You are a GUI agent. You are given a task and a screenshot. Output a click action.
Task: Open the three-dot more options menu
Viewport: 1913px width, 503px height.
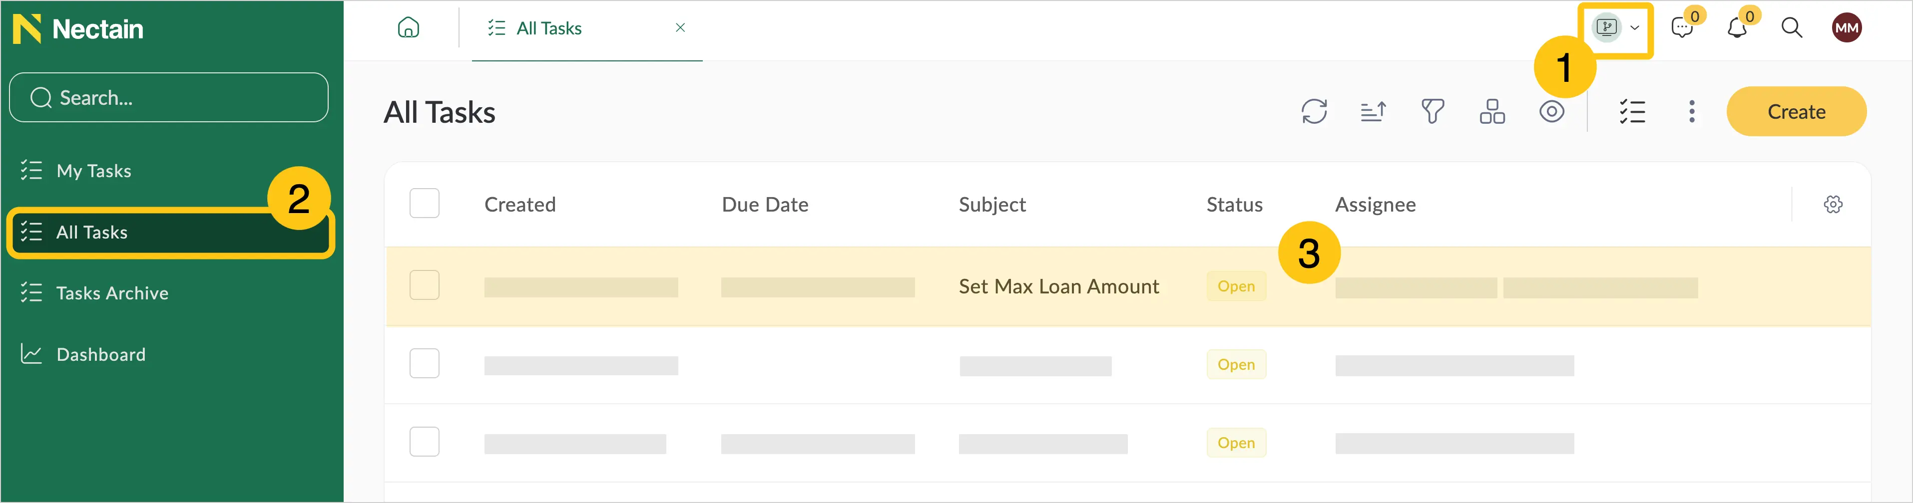(1692, 111)
